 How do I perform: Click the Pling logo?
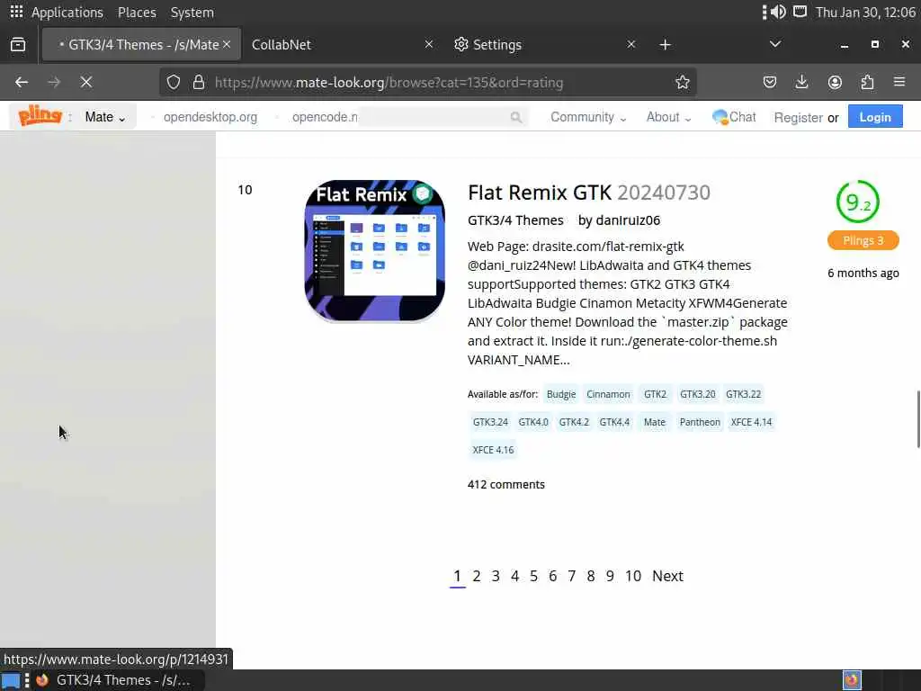pyautogui.click(x=40, y=116)
